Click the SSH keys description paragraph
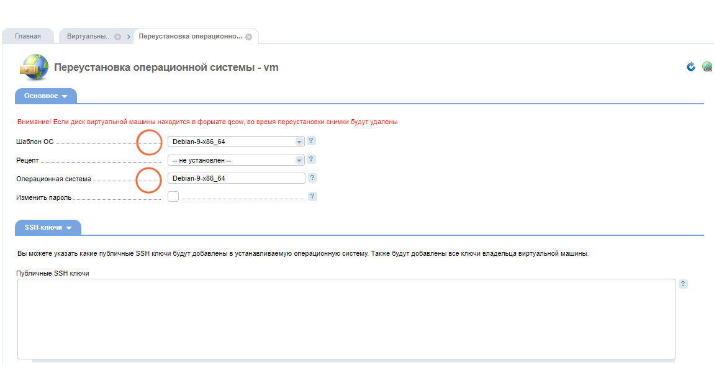 point(303,253)
